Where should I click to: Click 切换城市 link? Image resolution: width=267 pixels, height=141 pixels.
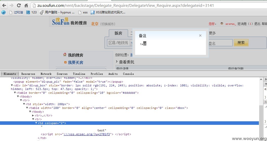(108, 24)
